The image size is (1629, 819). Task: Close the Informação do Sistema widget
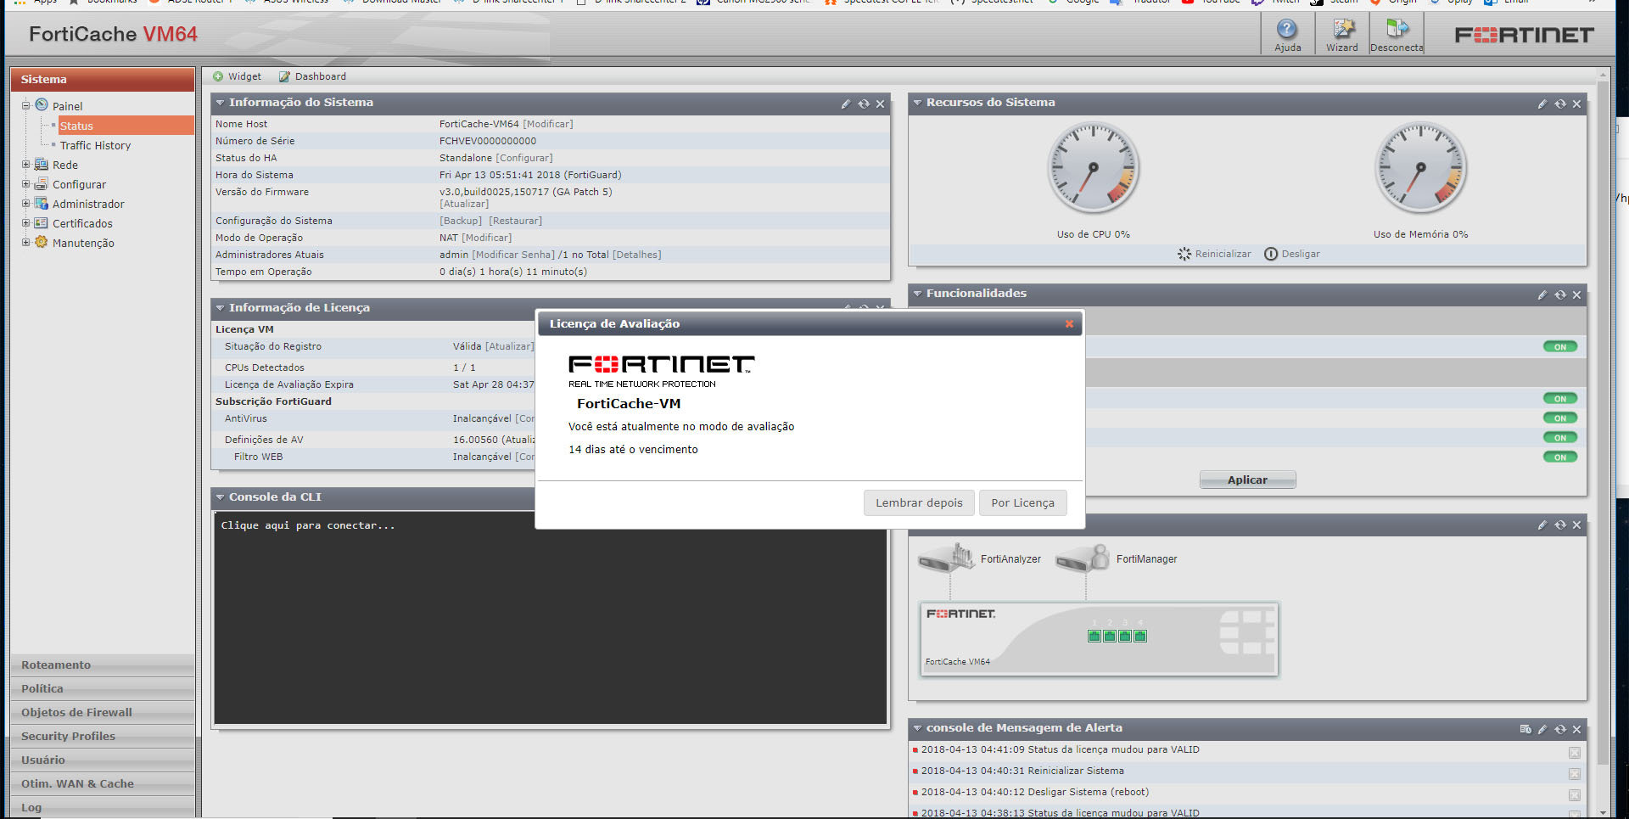click(881, 104)
